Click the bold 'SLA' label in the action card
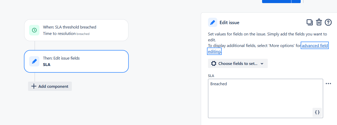 tap(47, 65)
